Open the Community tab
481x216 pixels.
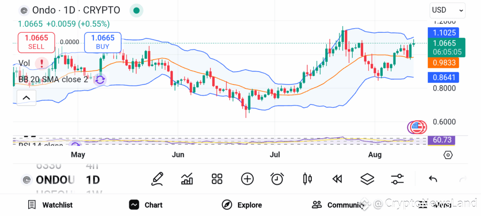338,205
